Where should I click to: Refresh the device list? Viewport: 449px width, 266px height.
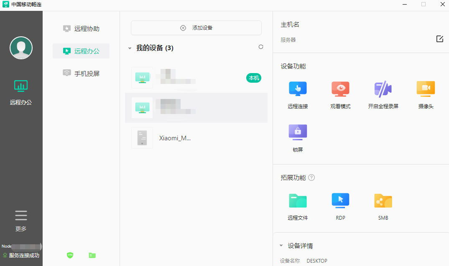[x=261, y=47]
